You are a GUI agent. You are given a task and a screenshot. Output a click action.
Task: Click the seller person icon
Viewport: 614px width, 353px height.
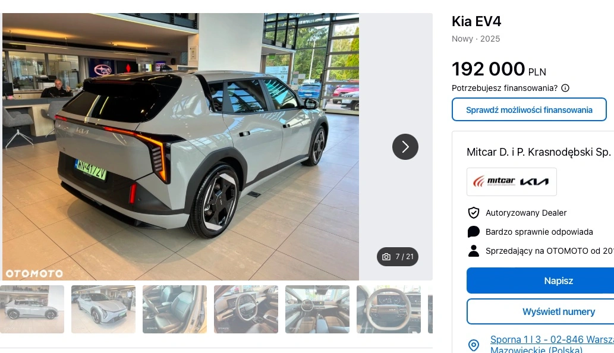click(473, 251)
